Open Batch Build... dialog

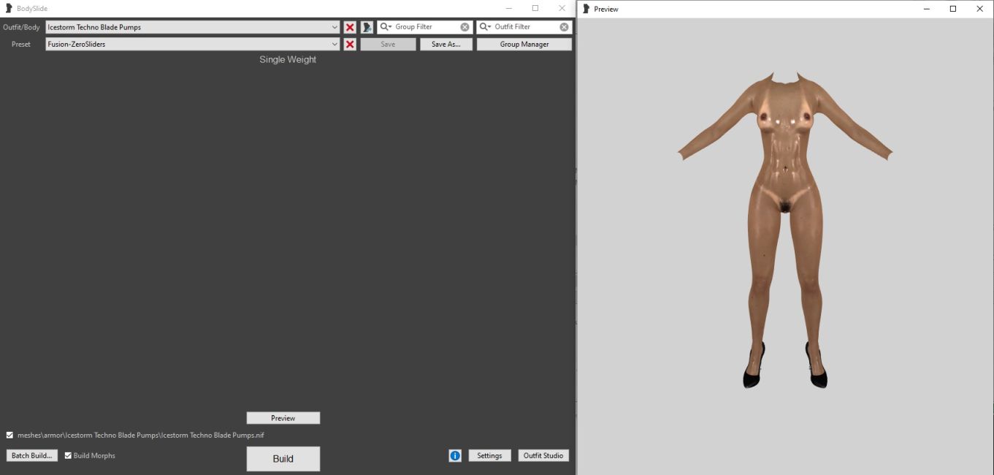32,455
